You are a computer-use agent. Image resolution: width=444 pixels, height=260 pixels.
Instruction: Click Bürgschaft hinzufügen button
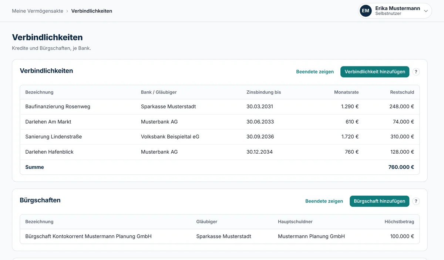[x=379, y=201]
